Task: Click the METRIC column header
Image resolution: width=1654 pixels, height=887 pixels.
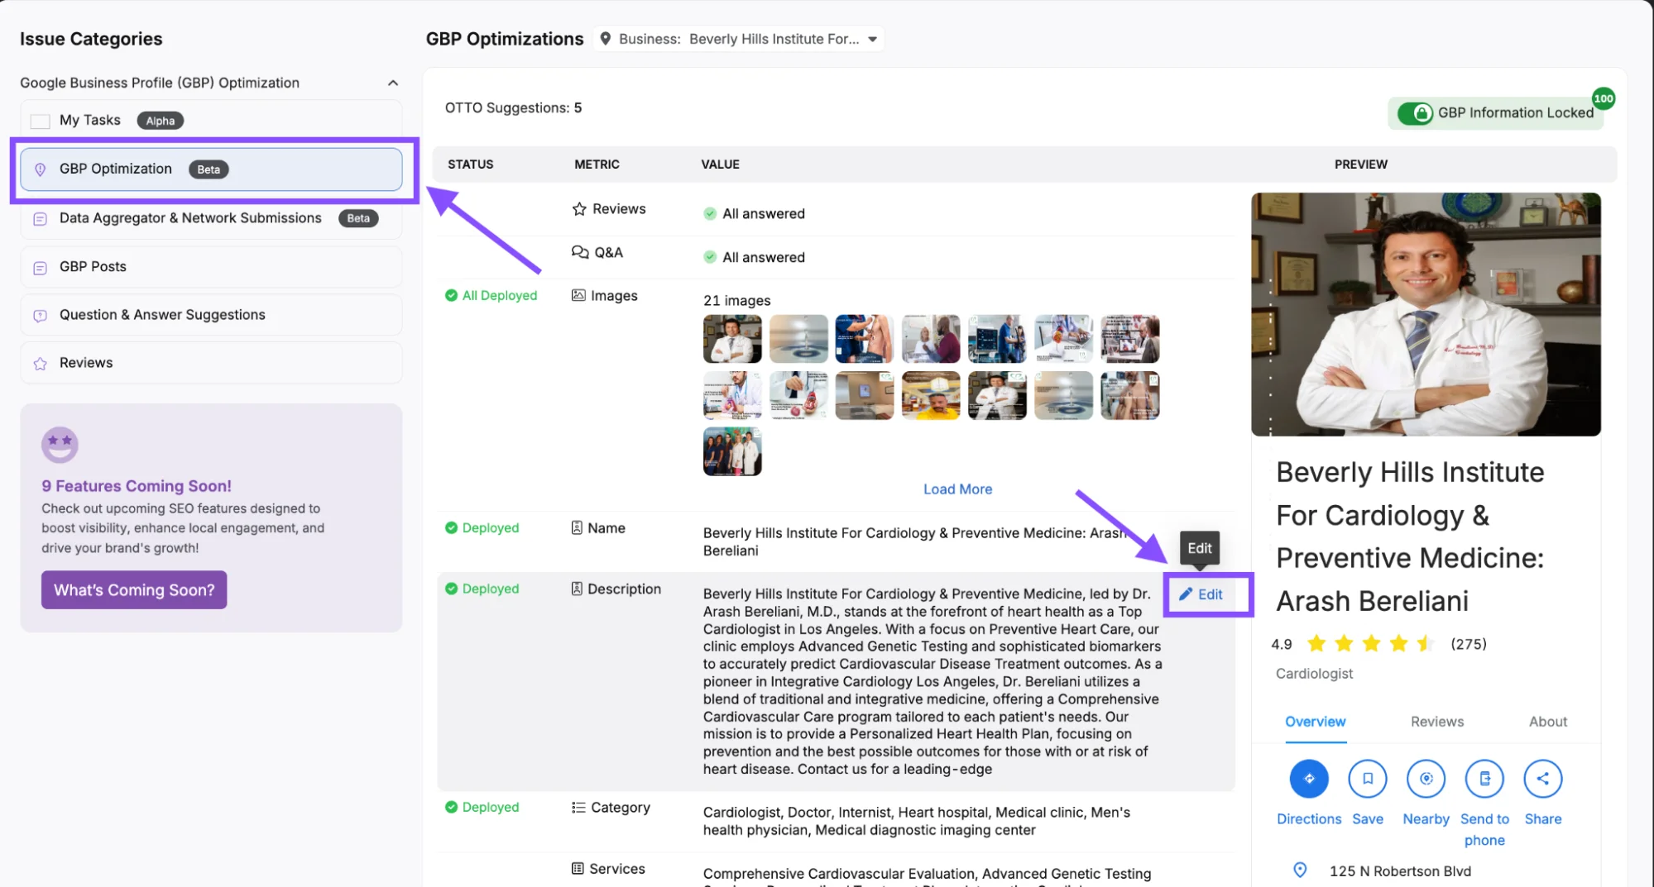Action: point(597,164)
